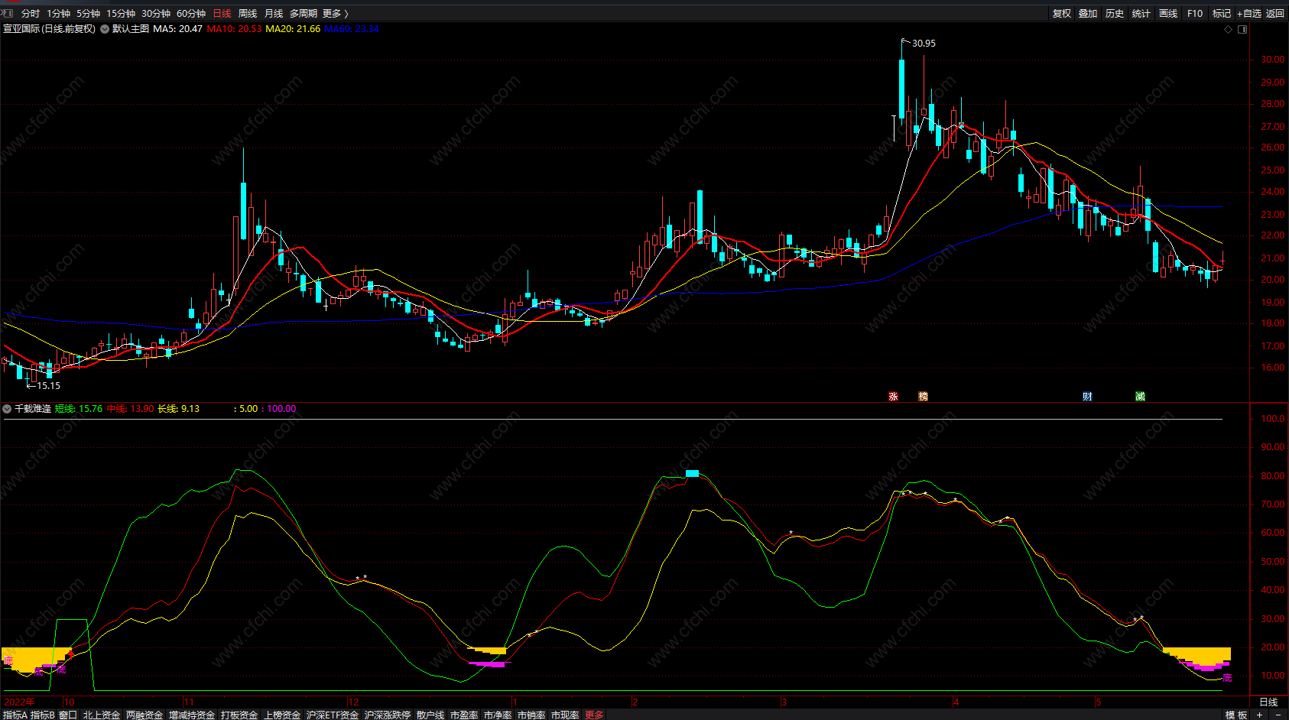Click the MA10: 20.53 value
The height and width of the screenshot is (720, 1289).
click(234, 29)
